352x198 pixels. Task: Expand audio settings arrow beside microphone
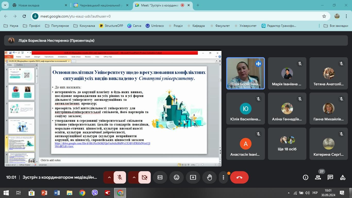click(x=109, y=177)
